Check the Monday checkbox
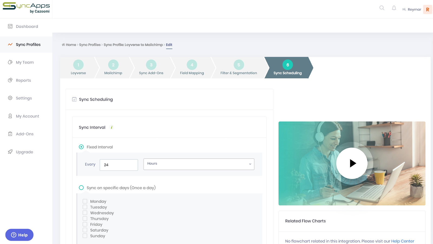Image resolution: width=433 pixels, height=244 pixels. pos(85,201)
